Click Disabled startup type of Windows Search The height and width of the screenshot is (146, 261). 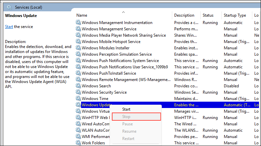coord(231,86)
